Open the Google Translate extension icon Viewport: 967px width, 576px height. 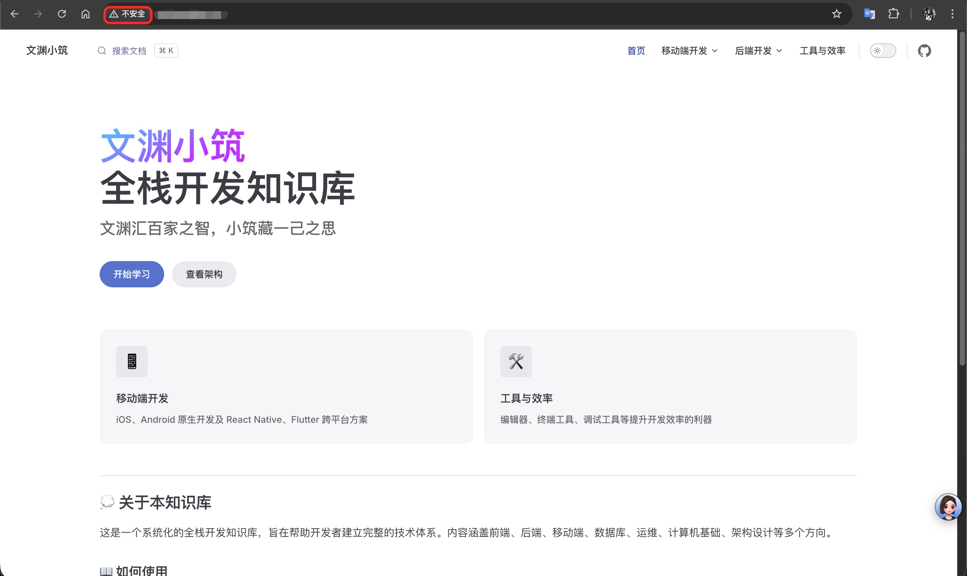[x=870, y=14]
